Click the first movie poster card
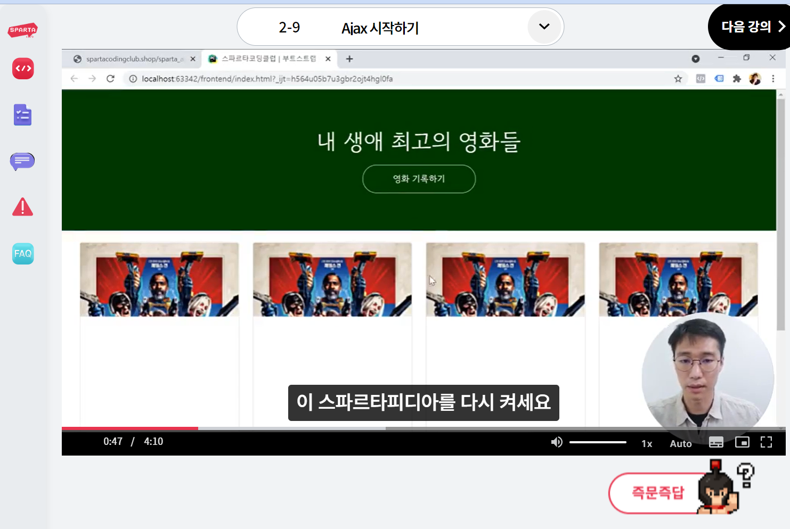The image size is (790, 529). [x=159, y=280]
